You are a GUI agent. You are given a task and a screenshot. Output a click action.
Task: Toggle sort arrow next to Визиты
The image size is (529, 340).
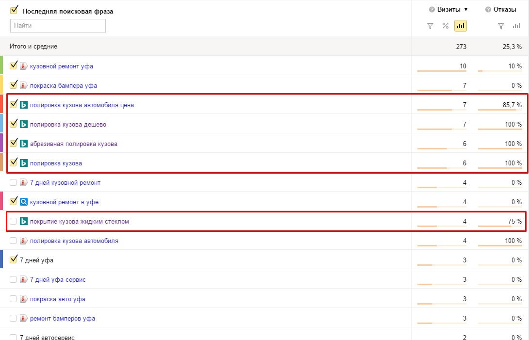pos(466,10)
